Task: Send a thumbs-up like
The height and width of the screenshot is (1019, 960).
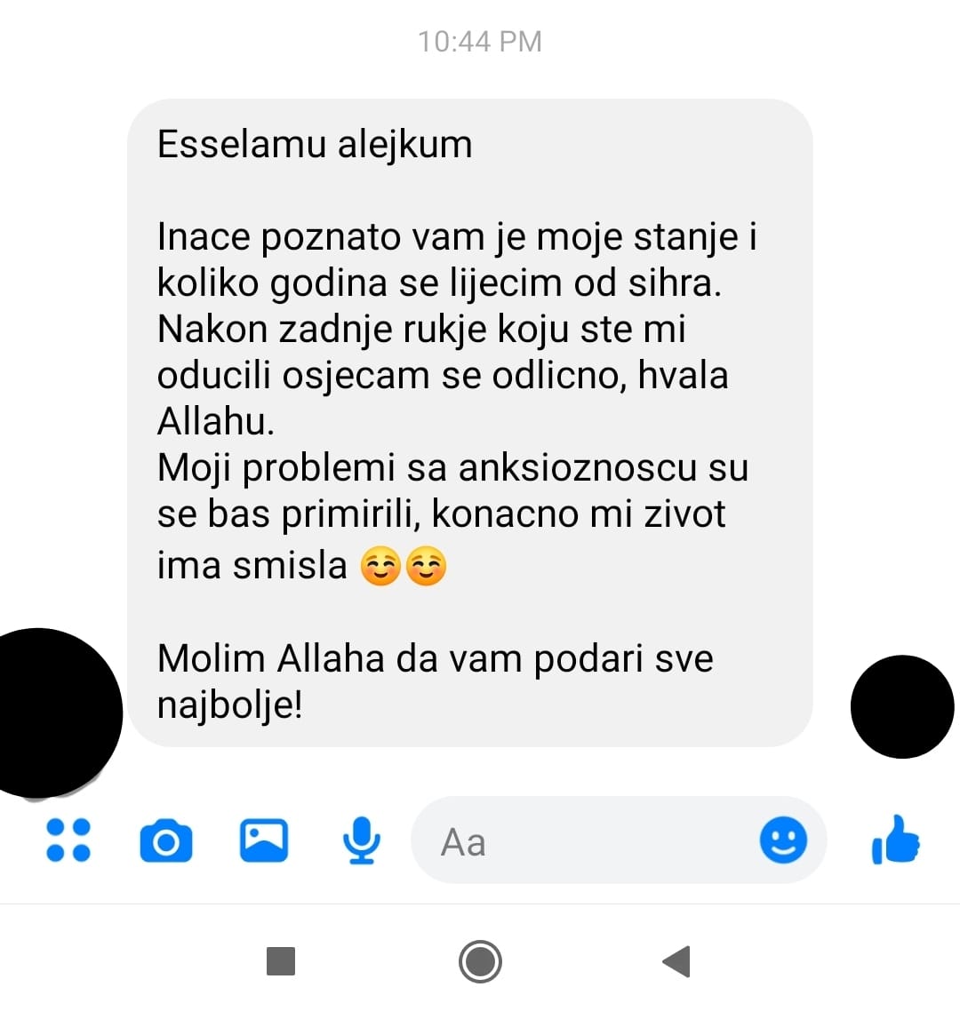Action: [896, 840]
